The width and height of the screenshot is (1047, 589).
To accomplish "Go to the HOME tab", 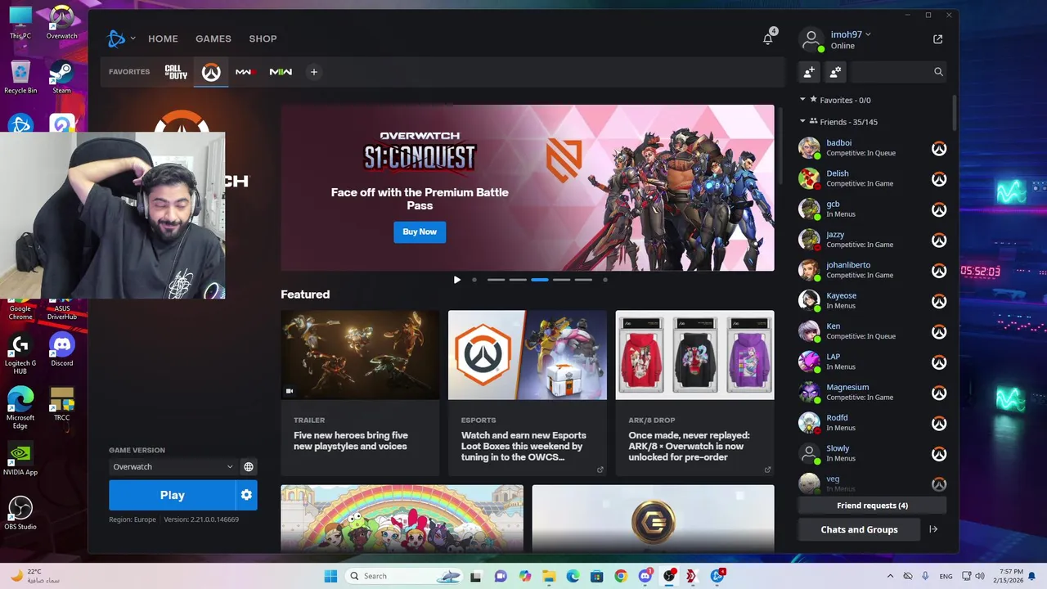I will click(x=163, y=38).
